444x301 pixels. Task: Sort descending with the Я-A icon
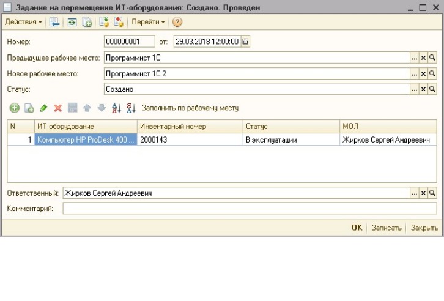pyautogui.click(x=131, y=108)
